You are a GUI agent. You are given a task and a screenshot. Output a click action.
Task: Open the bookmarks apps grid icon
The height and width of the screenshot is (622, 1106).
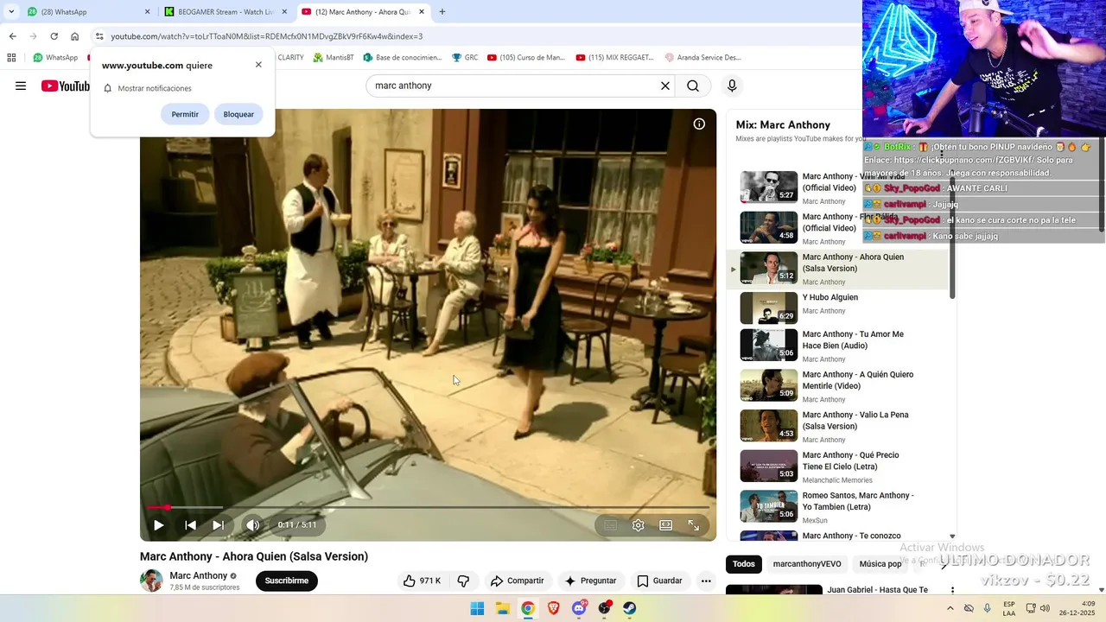[11, 58]
